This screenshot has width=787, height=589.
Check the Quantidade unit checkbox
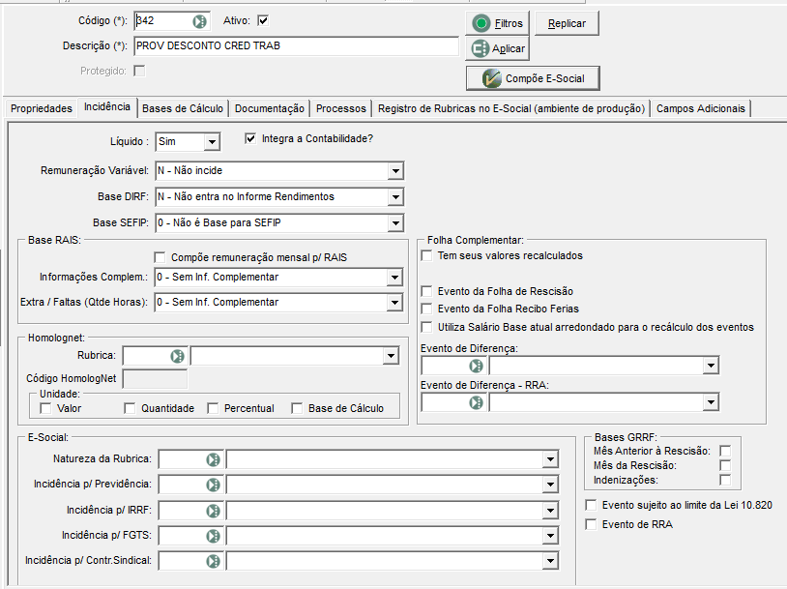click(x=130, y=408)
